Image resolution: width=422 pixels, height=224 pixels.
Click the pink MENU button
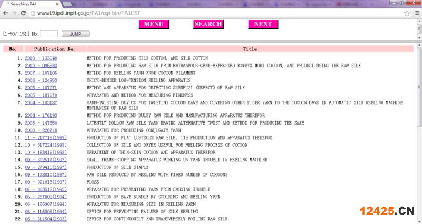(x=154, y=24)
